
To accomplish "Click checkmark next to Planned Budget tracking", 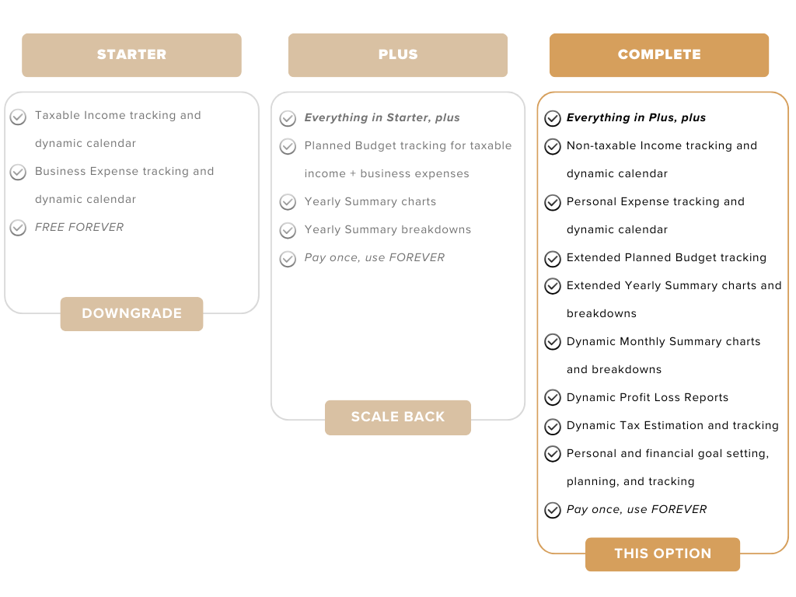I will (288, 146).
